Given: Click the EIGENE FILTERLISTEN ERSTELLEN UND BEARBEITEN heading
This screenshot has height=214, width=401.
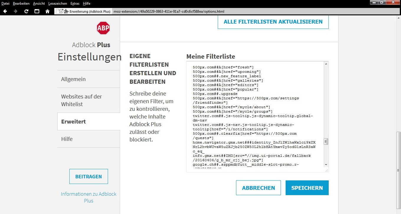Looking at the screenshot, I should click(153, 69).
